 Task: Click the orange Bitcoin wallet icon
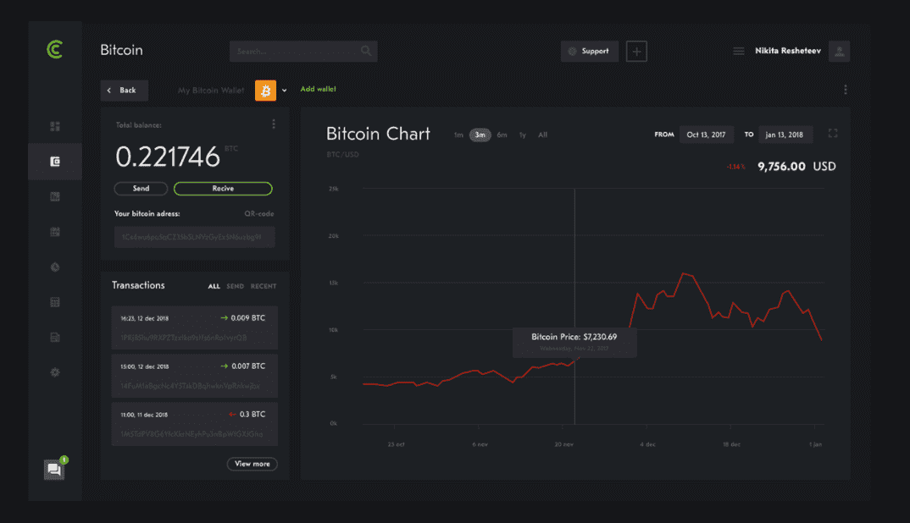(265, 91)
